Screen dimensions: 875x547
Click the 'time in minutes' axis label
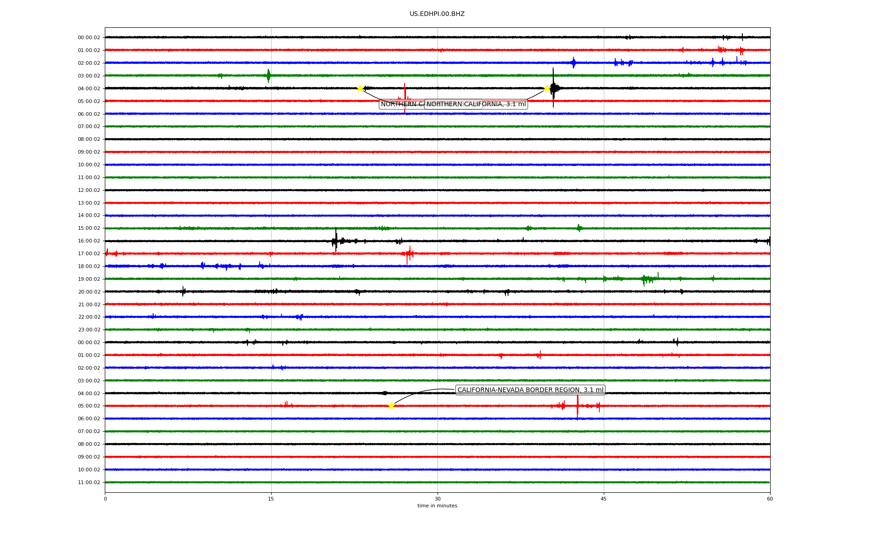(437, 506)
